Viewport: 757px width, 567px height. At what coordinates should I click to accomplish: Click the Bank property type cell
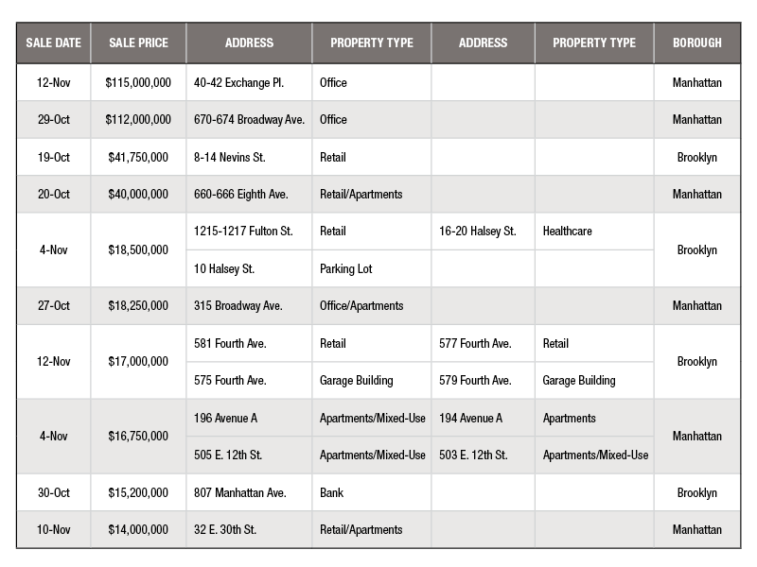click(x=372, y=492)
